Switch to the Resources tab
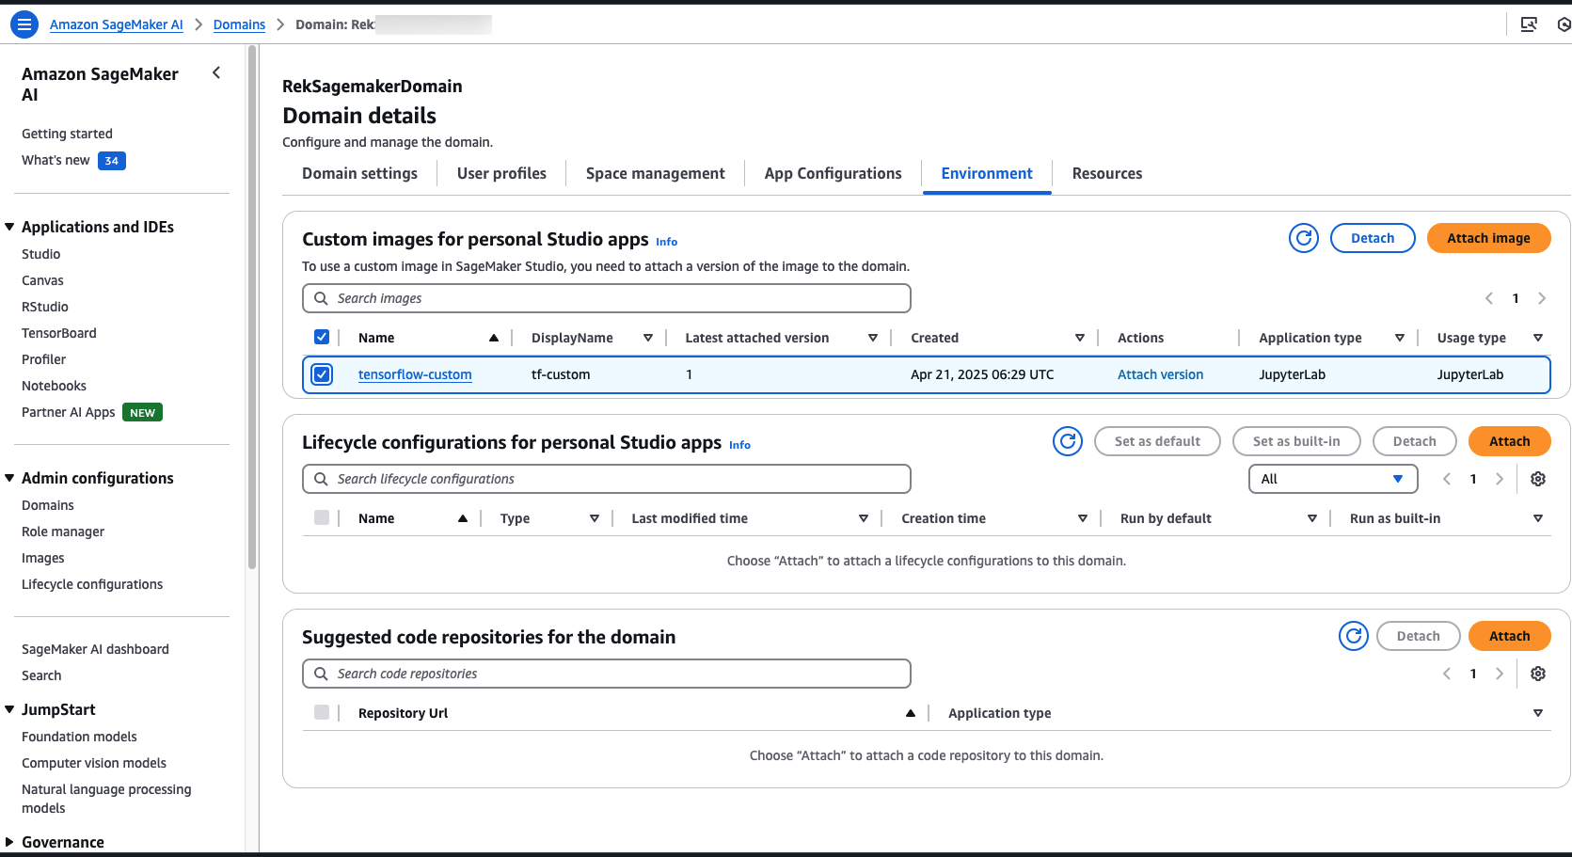The width and height of the screenshot is (1572, 857). coord(1107,173)
